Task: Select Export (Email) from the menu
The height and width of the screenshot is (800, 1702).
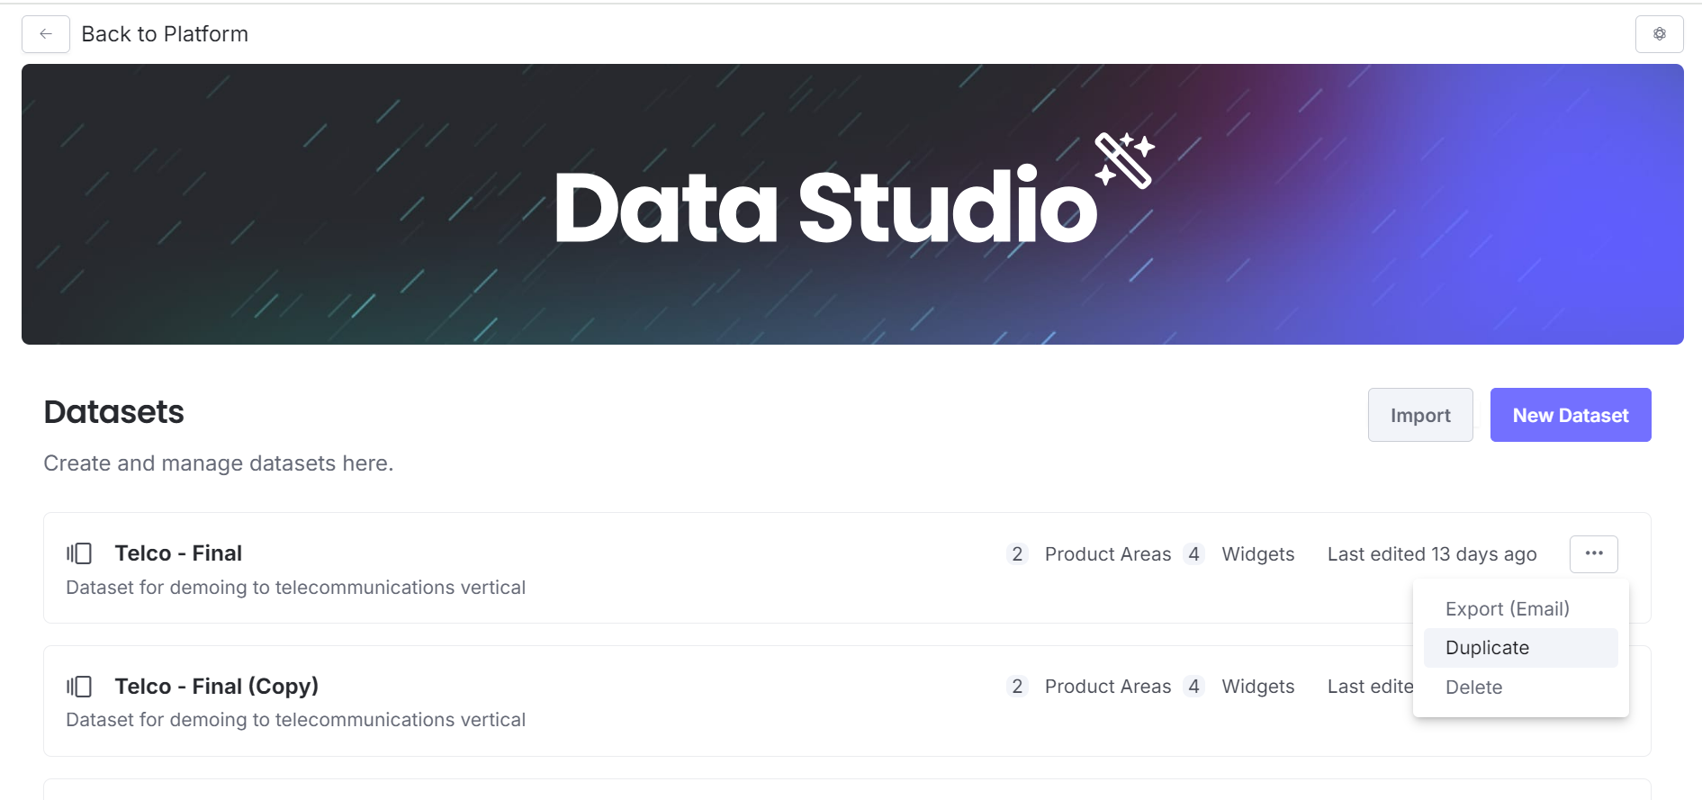Action: point(1507,609)
